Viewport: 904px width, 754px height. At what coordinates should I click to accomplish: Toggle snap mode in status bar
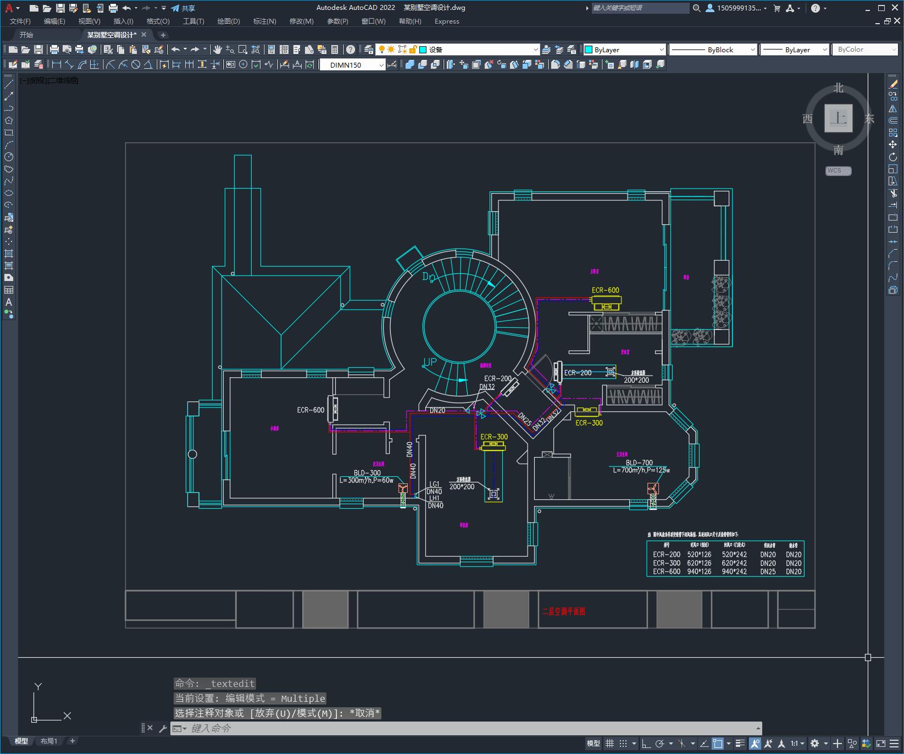pyautogui.click(x=623, y=744)
